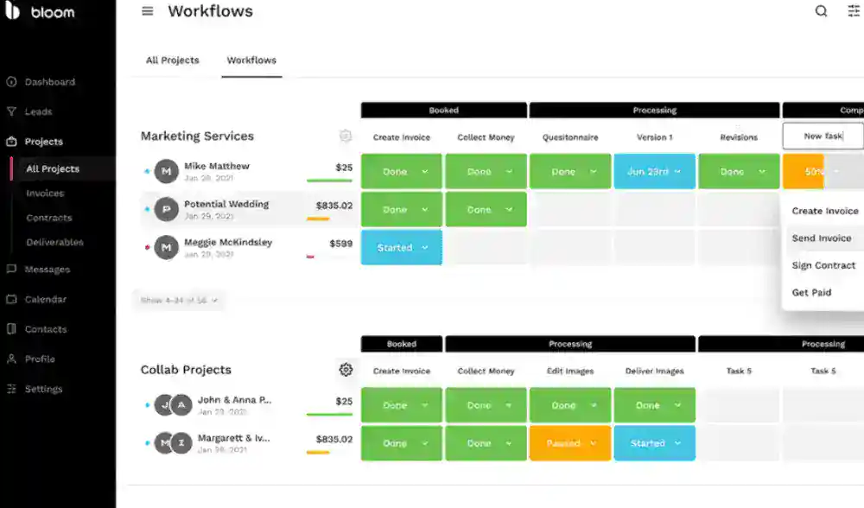The height and width of the screenshot is (508, 864).
Task: Click the Profile person icon
Action: point(11,359)
